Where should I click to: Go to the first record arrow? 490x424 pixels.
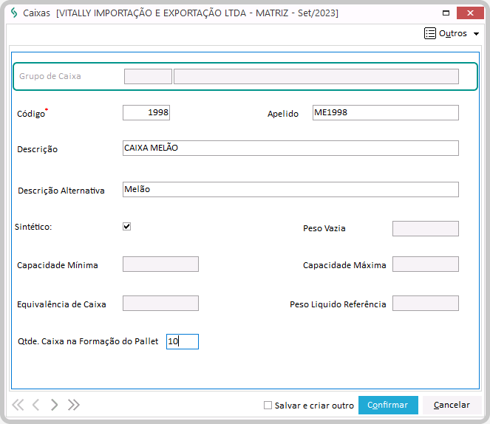(x=18, y=405)
